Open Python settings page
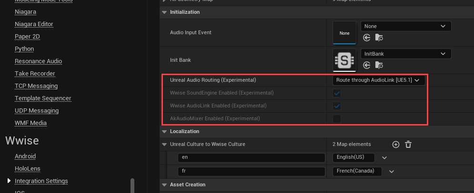The height and width of the screenshot is (193, 474). [x=24, y=49]
